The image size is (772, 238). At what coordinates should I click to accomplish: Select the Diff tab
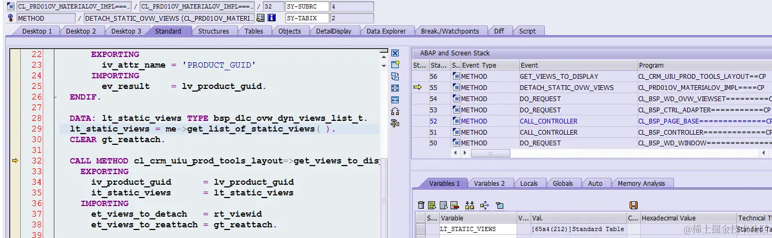[499, 31]
